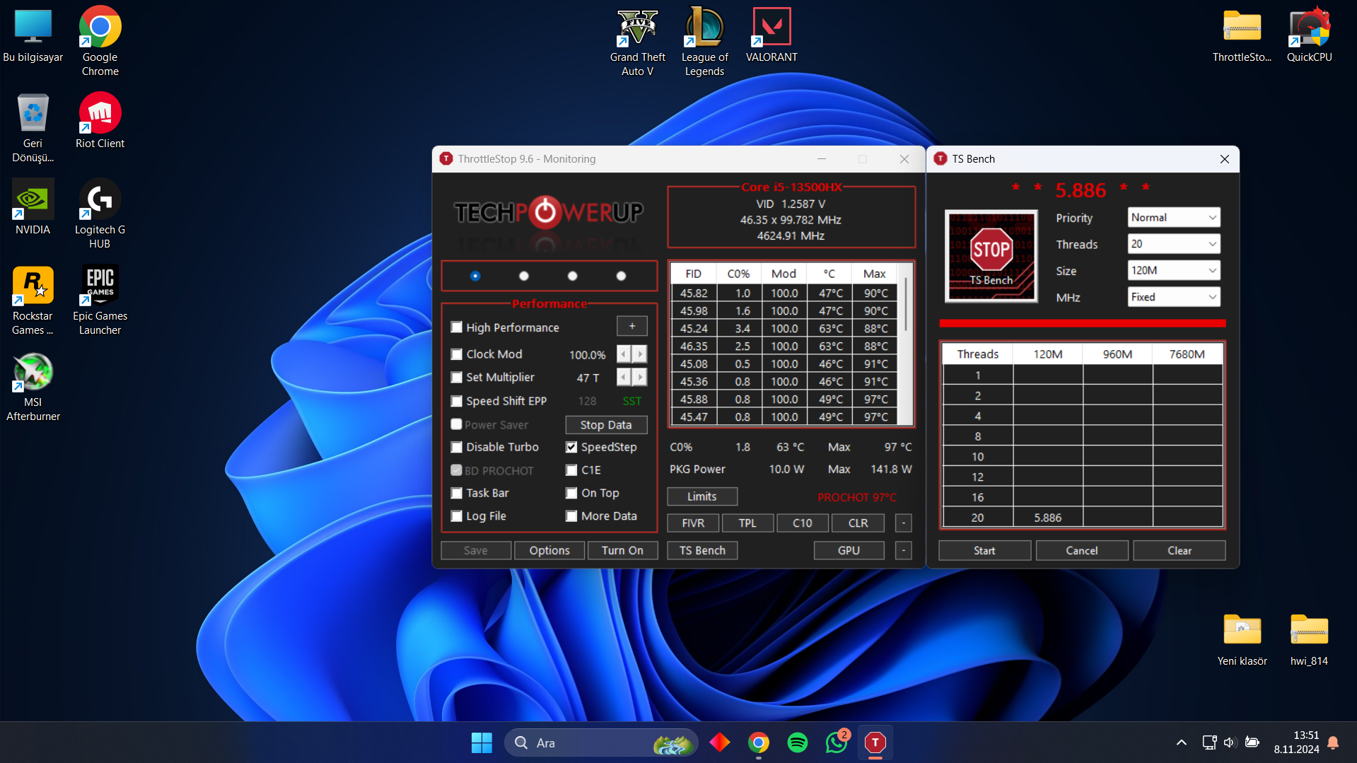Click the taskbar search box Ara

[601, 742]
